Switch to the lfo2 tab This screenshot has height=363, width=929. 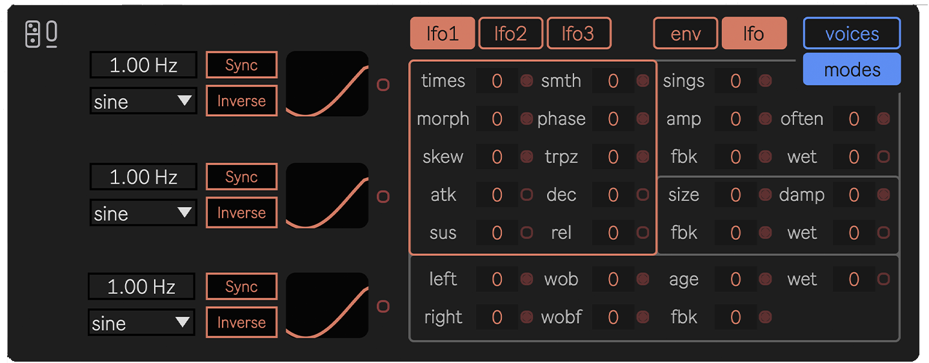tap(510, 34)
